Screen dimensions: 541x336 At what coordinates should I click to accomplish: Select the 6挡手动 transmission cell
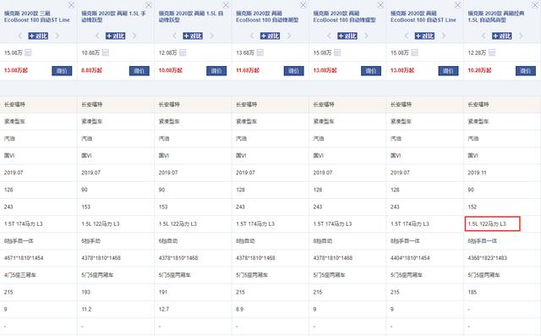click(91, 240)
